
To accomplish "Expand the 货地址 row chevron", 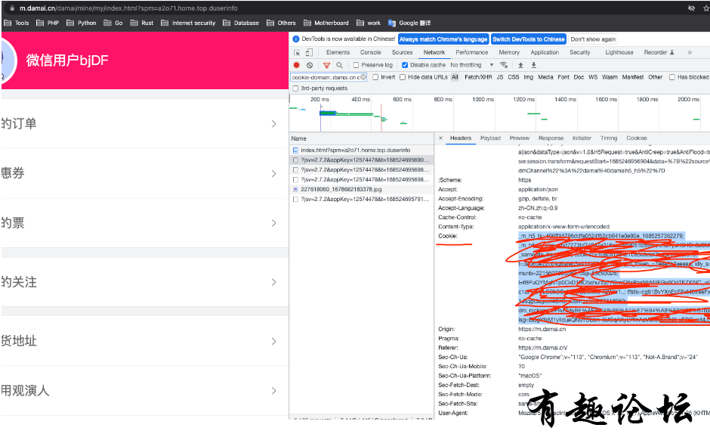I will (273, 341).
